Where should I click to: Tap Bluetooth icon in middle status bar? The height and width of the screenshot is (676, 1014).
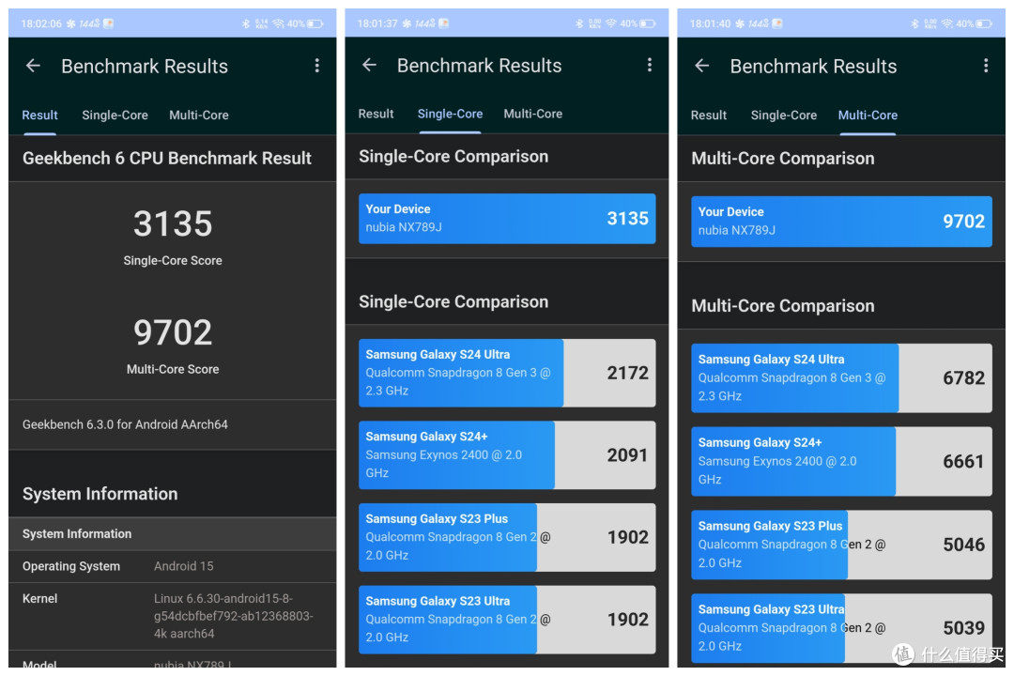click(x=579, y=23)
